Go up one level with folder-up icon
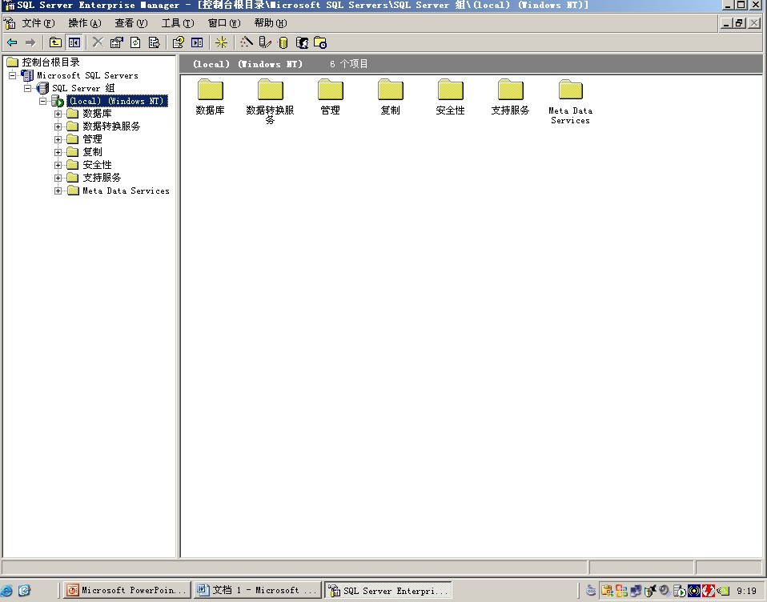 click(x=55, y=42)
